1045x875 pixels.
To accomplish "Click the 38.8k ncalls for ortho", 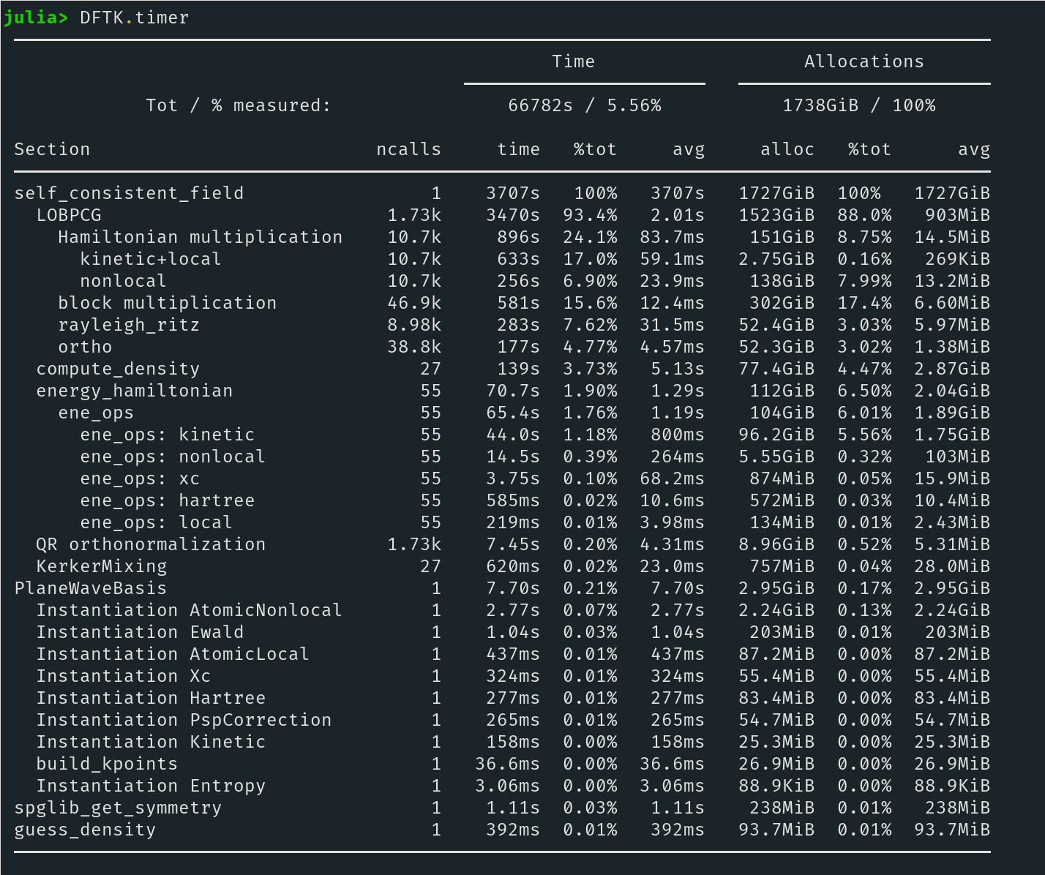I will pyautogui.click(x=414, y=347).
